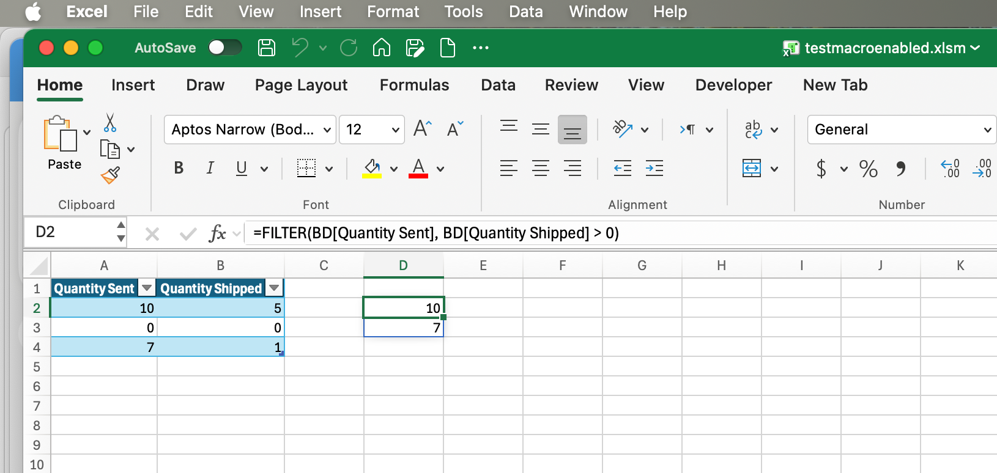Align text to the right
Image resolution: width=997 pixels, height=473 pixels.
click(x=573, y=168)
